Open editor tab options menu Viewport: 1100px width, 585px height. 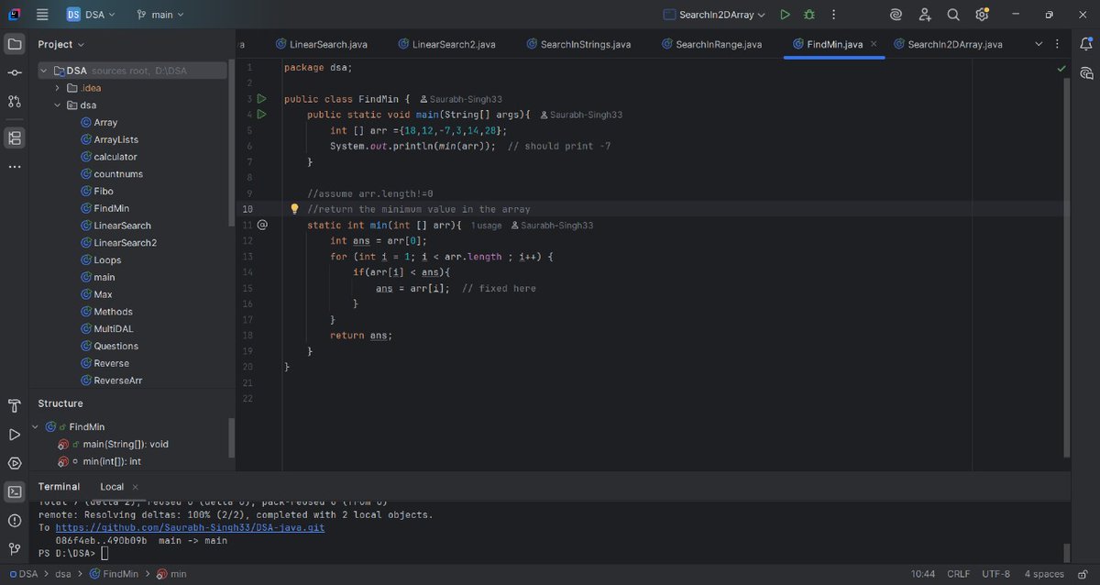coord(1058,44)
